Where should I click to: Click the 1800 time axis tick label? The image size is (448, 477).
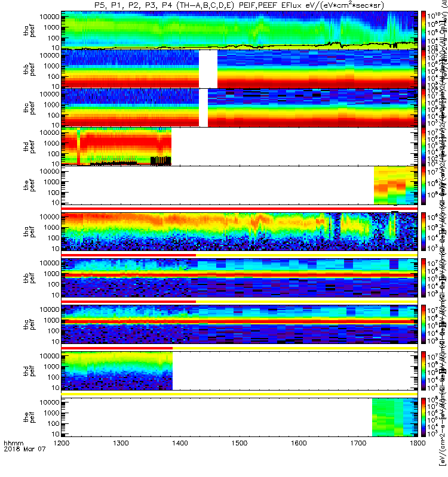coord(418,443)
